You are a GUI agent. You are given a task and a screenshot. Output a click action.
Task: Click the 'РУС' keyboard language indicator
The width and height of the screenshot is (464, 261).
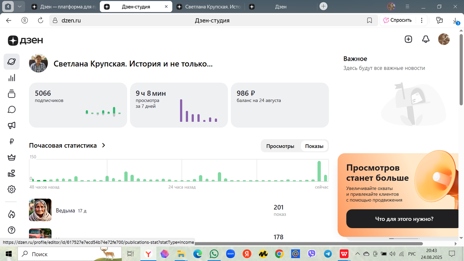pyautogui.click(x=412, y=254)
